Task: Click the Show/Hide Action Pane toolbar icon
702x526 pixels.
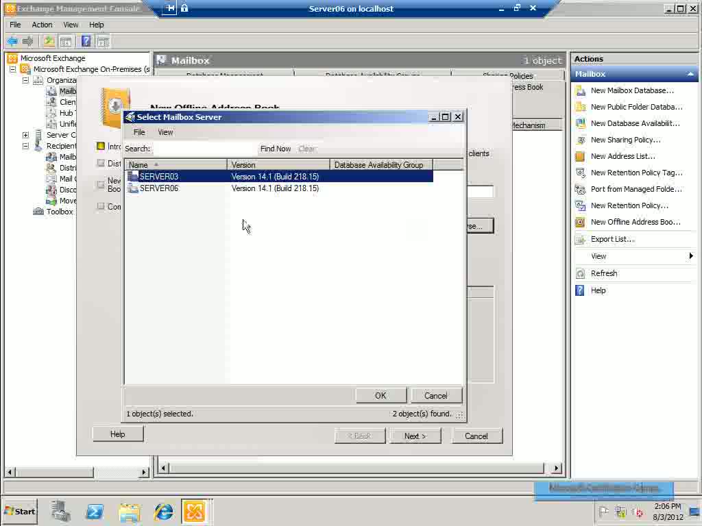Action: (x=103, y=42)
